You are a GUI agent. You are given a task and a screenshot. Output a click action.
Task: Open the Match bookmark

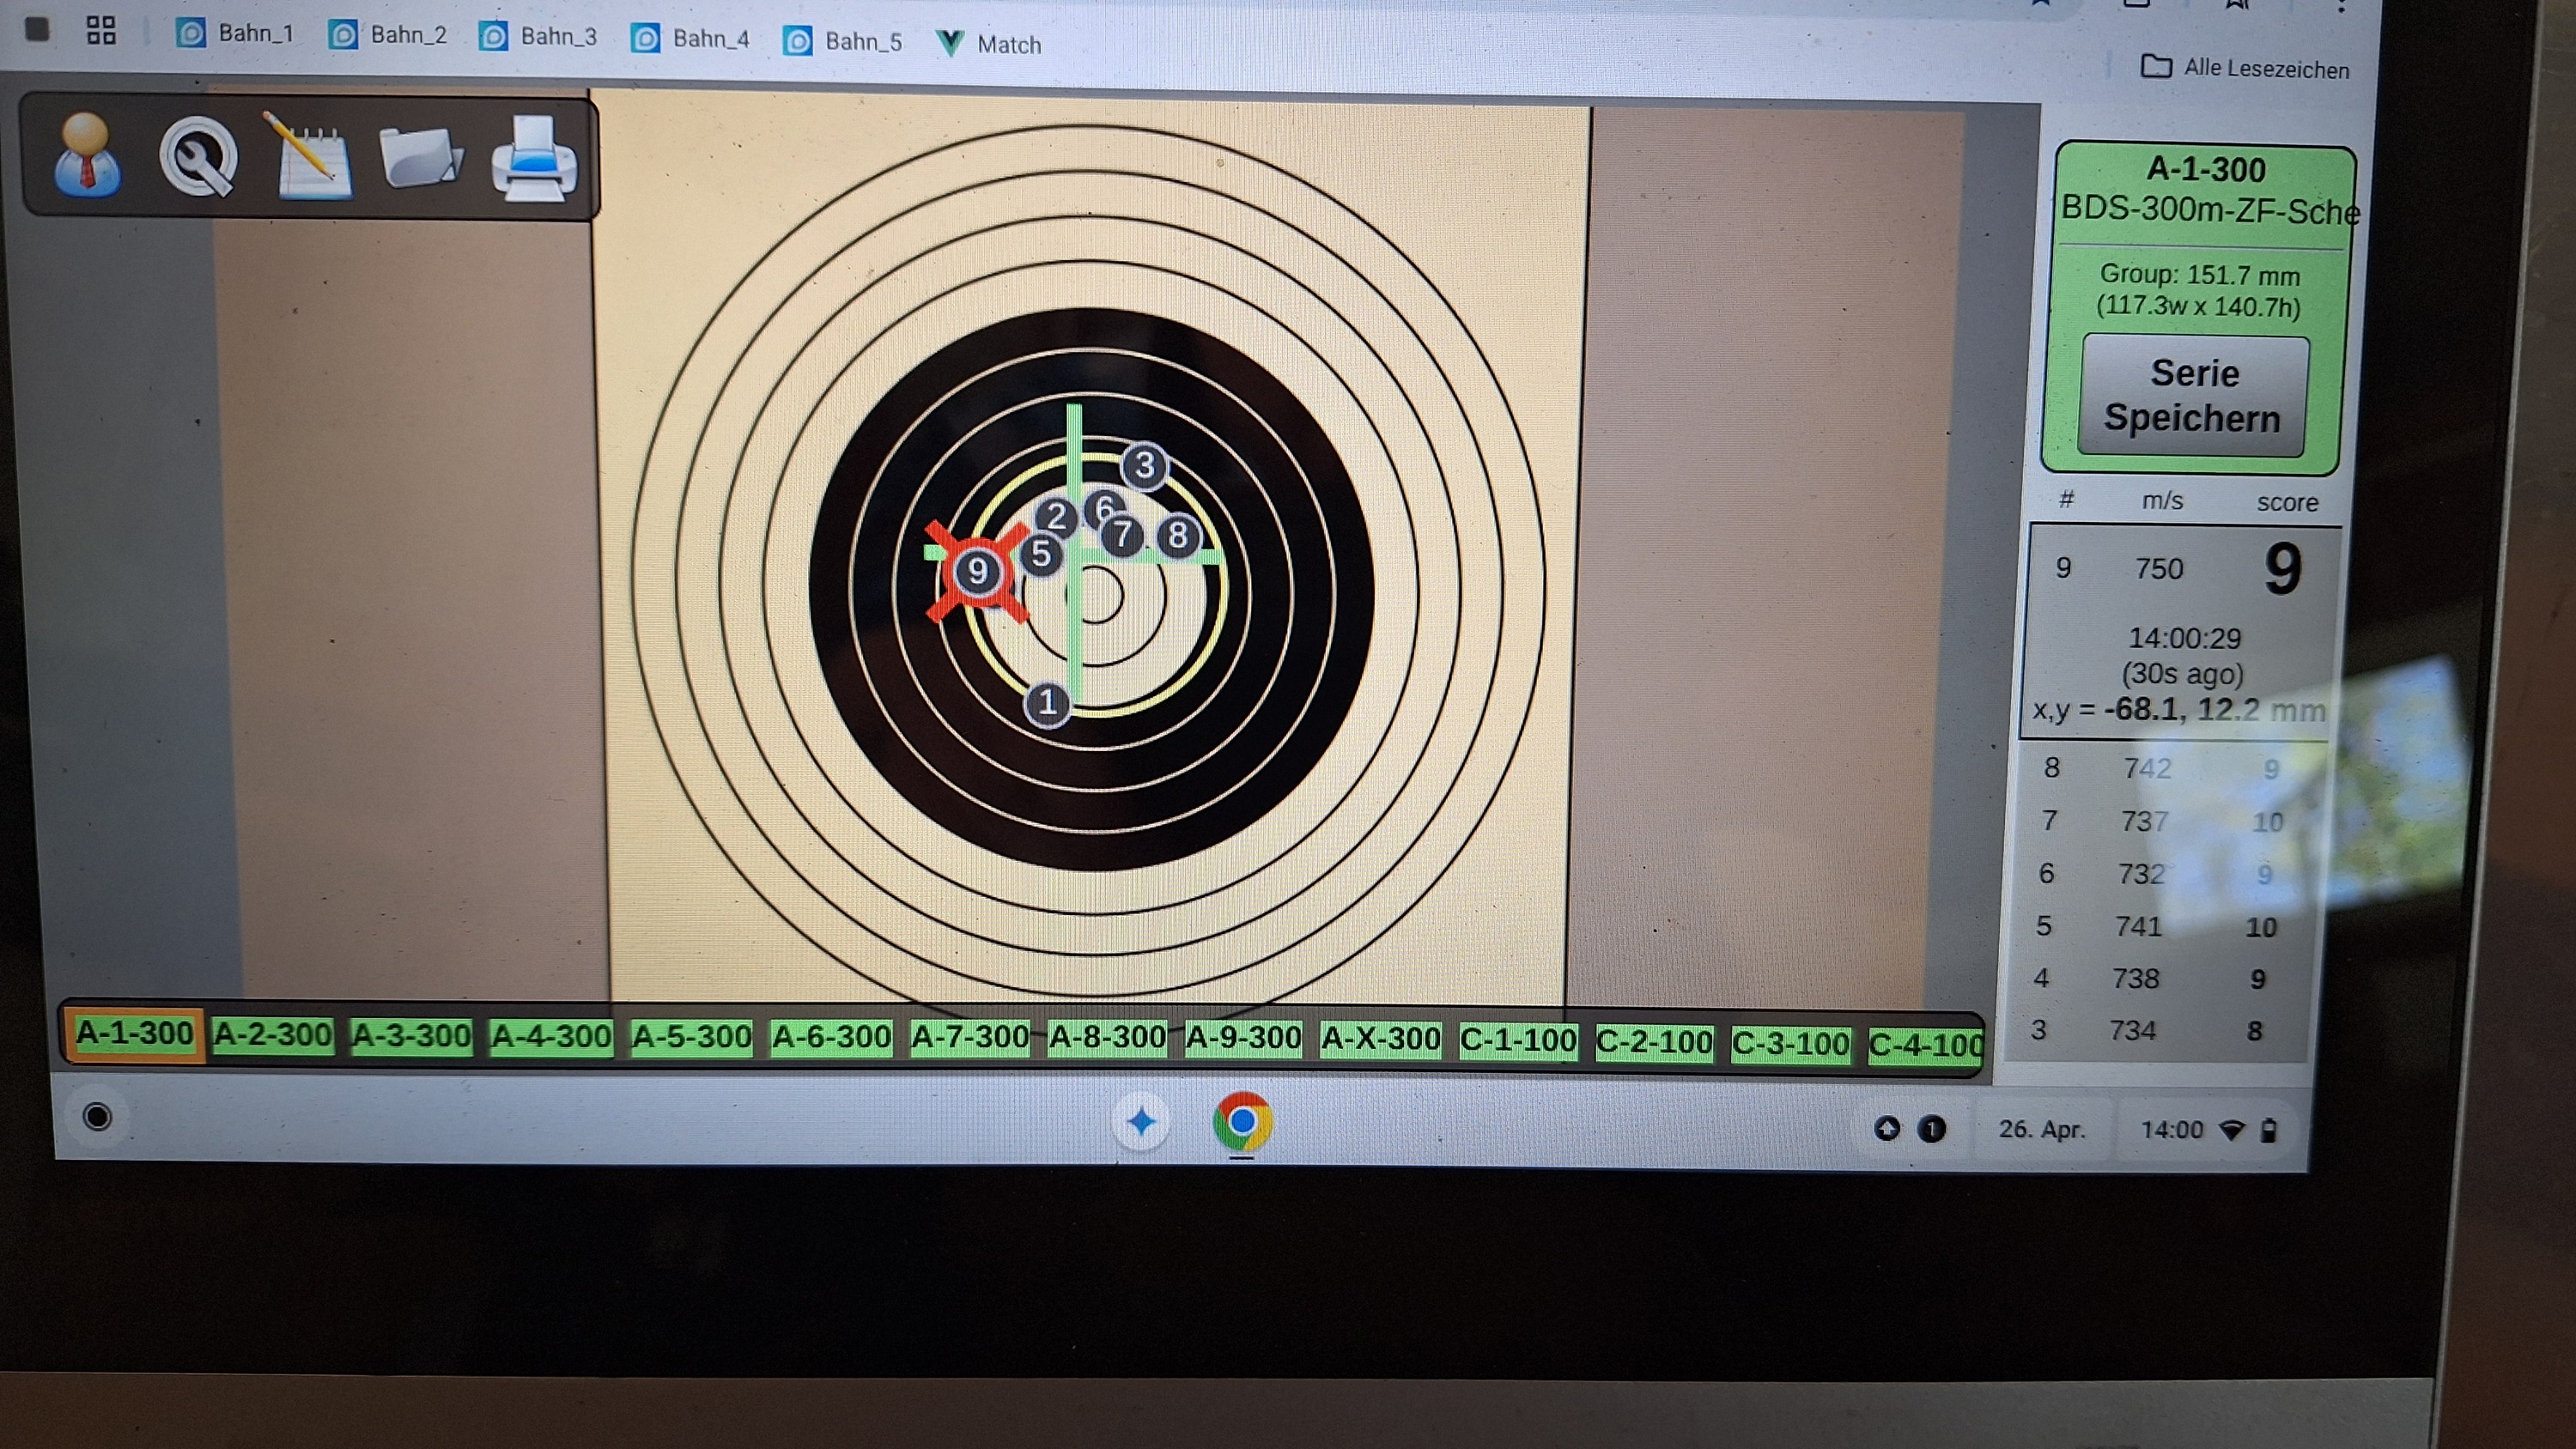[989, 44]
